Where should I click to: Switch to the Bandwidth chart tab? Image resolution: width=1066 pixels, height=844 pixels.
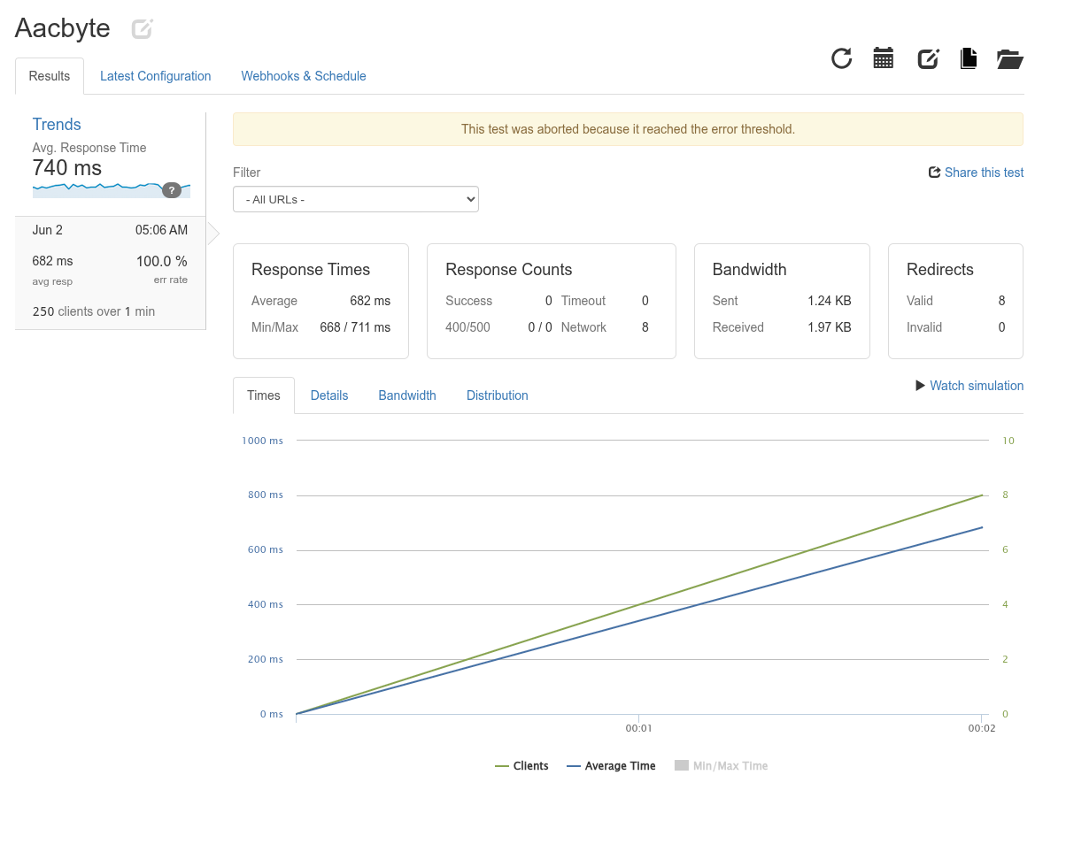tap(407, 395)
